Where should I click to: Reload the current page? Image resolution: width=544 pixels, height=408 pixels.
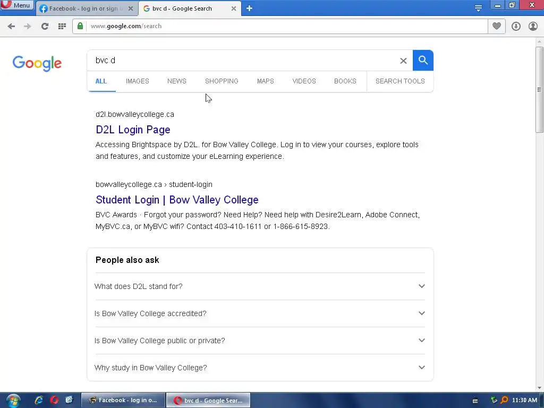[x=45, y=27]
